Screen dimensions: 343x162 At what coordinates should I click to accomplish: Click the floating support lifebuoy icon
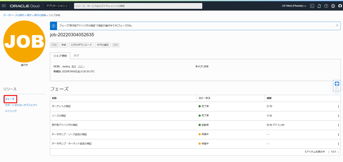337,84
